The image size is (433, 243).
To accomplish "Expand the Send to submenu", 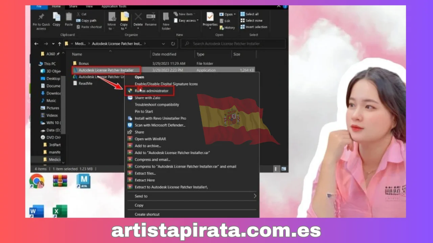I will (x=191, y=196).
